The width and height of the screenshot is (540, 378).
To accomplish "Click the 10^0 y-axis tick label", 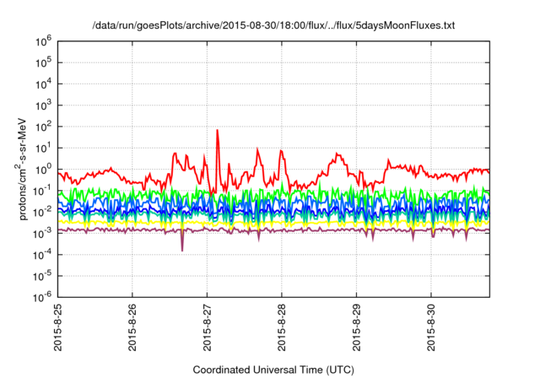I will 43,170.
